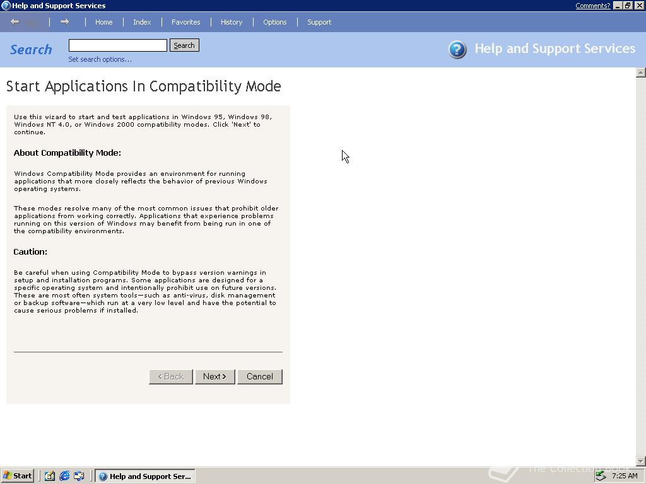Click the Help and Support title bar icon
This screenshot has width=646, height=484.
pyautogui.click(x=6, y=5)
